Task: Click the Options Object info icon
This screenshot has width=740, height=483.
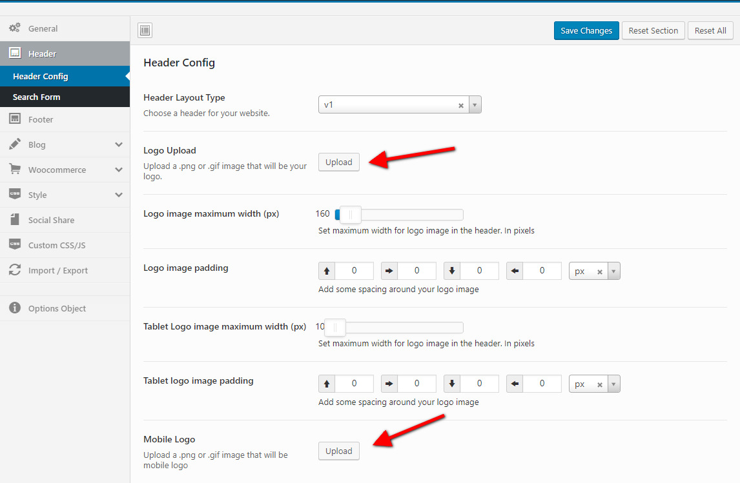Action: (14, 308)
